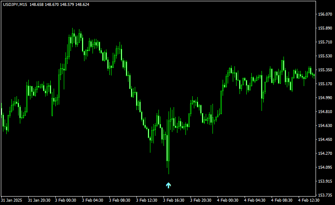Click the USDJPY,M15 chart symbol label

tap(15, 4)
